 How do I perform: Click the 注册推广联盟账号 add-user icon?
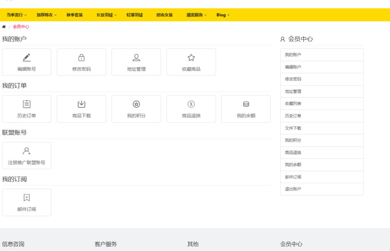pos(26,151)
